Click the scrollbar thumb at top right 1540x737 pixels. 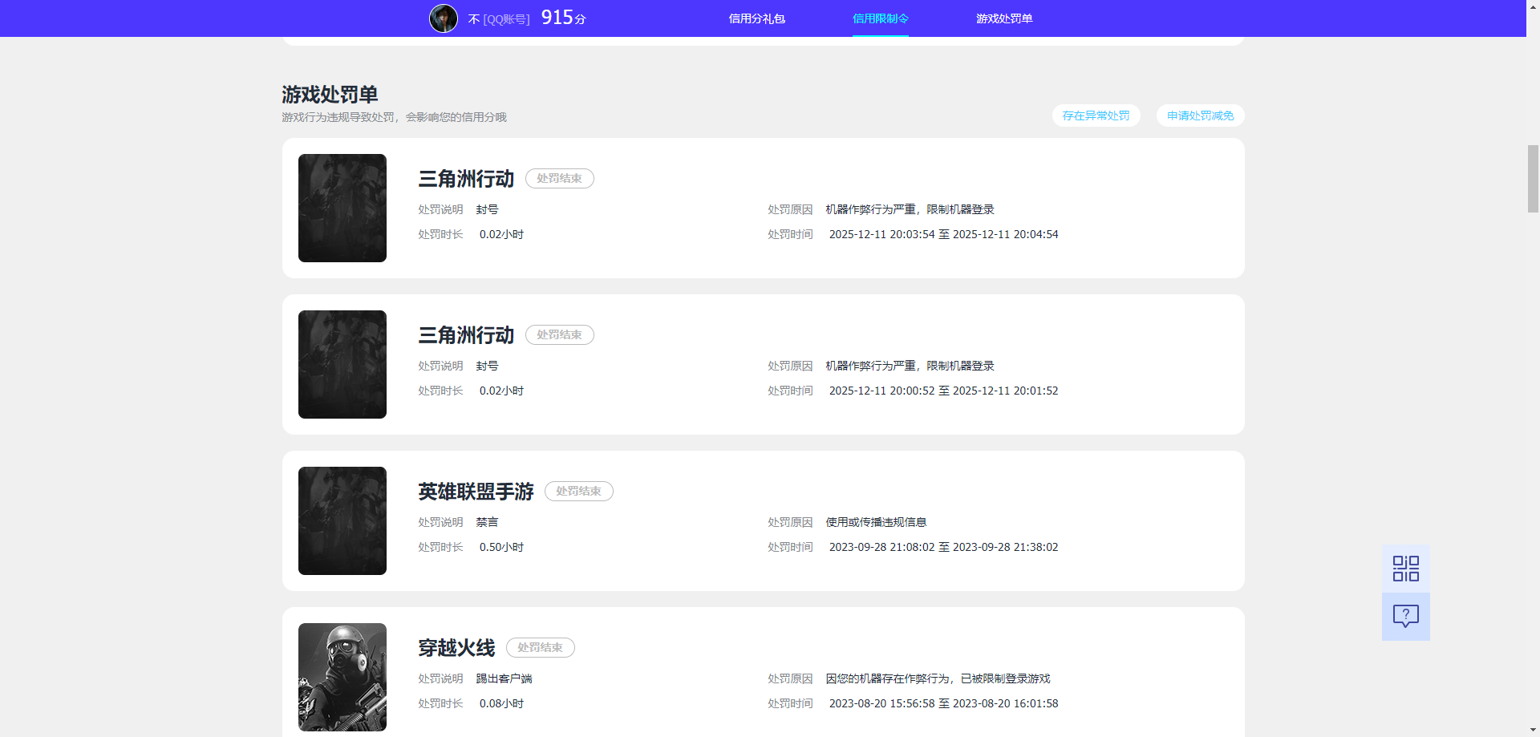(1533, 178)
